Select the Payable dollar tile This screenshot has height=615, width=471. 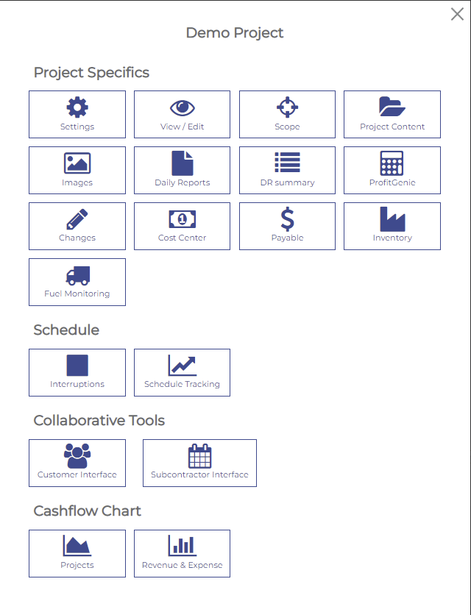pos(287,226)
